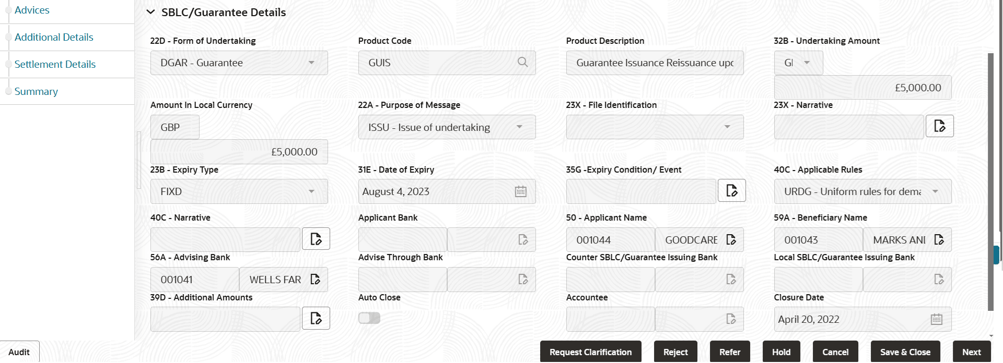Open the Applicant Name details icon
This screenshot has height=363, width=1003.
[731, 240]
